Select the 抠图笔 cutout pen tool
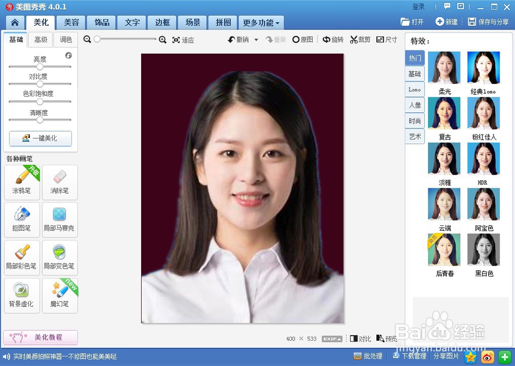 (22, 220)
